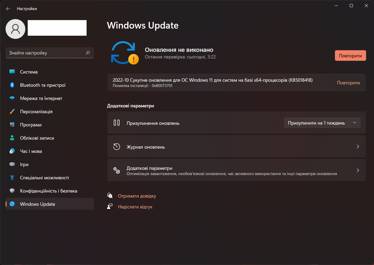Click the Знайти настройку search field
Screen dimensions: 374x265
pyautogui.click(x=50, y=53)
